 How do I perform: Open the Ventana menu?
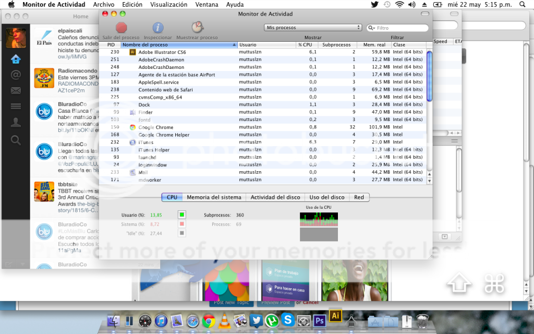pyautogui.click(x=207, y=4)
